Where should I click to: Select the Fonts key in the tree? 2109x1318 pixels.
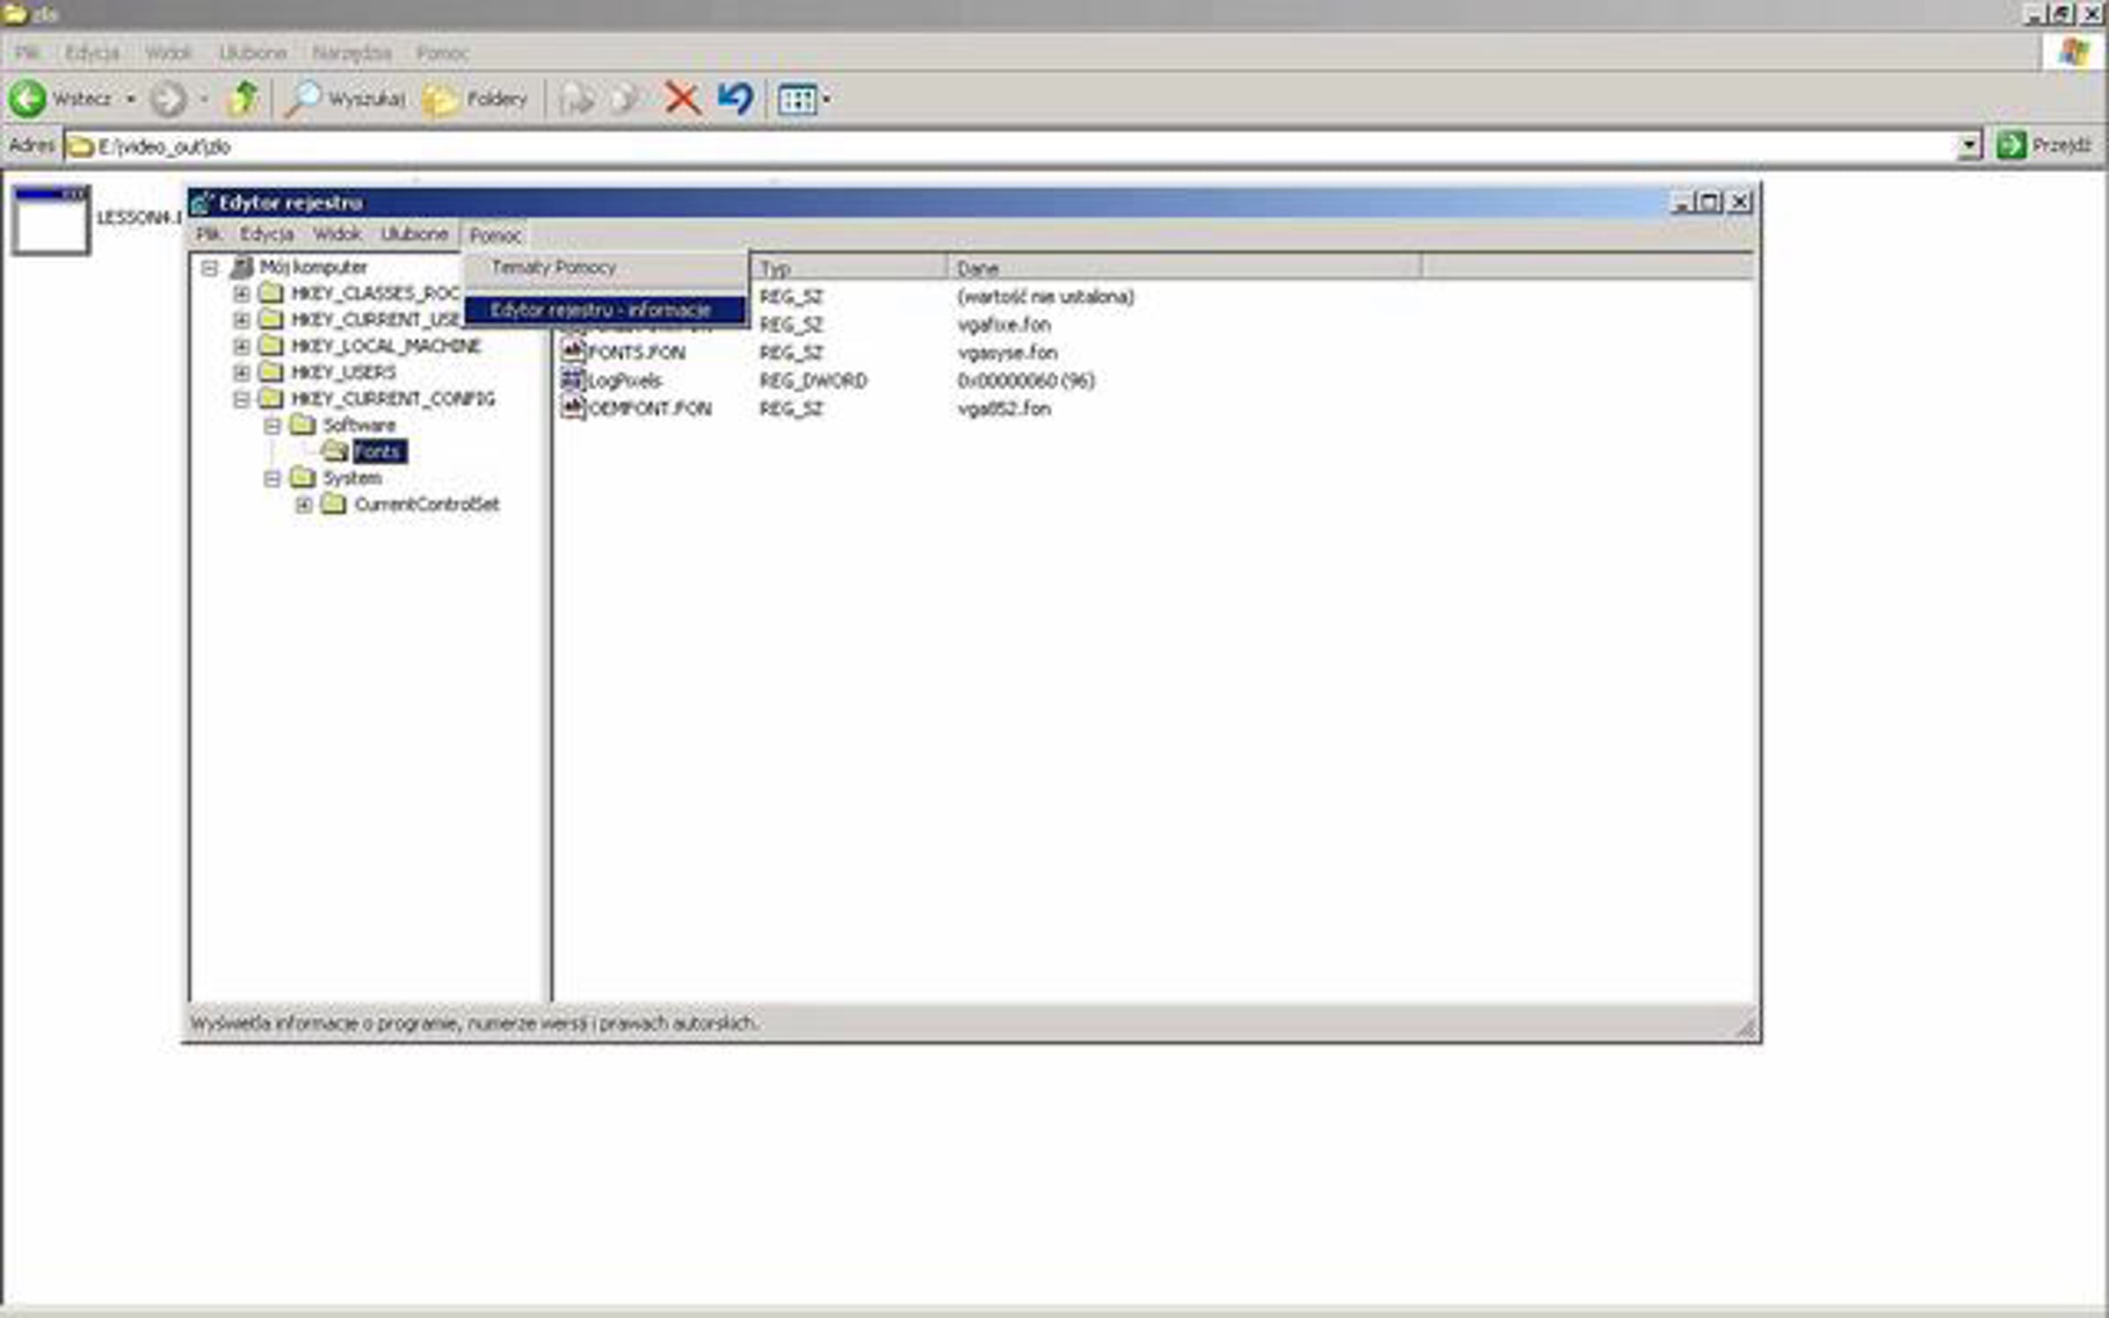(379, 452)
